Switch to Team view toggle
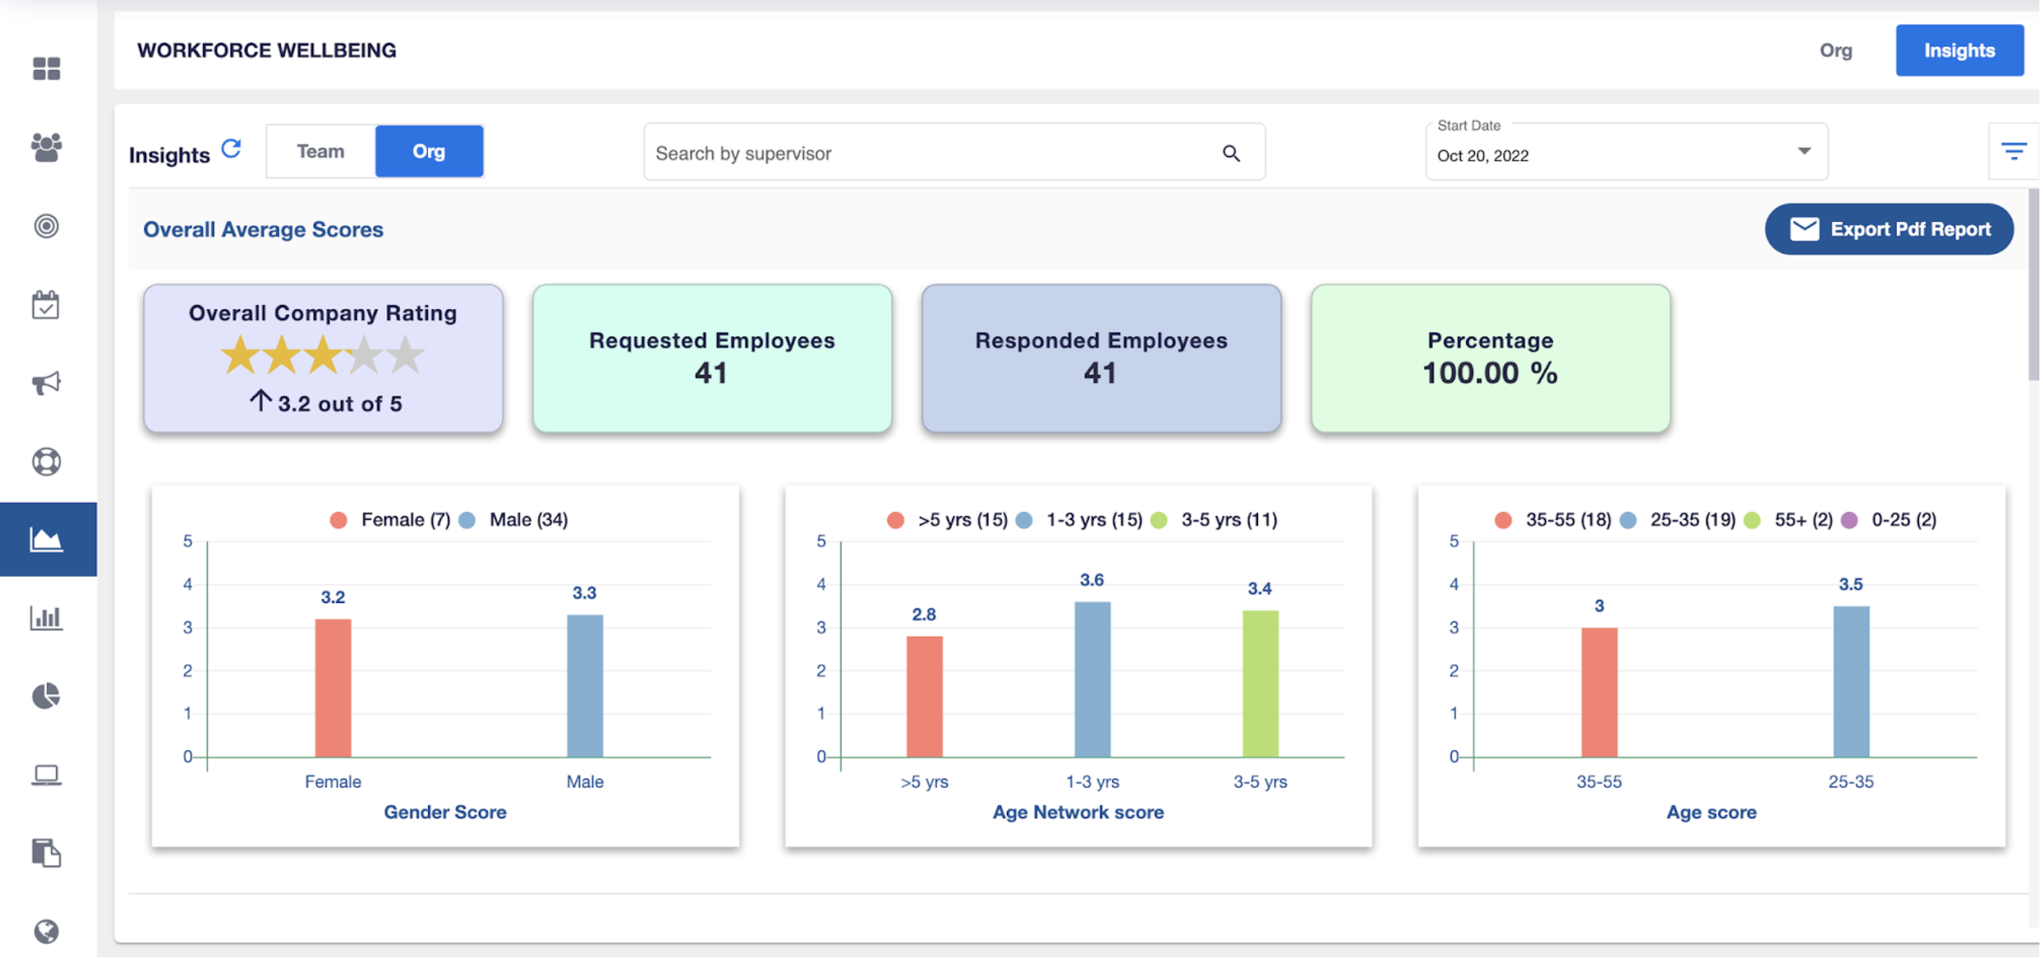This screenshot has height=958, width=2043. pos(319,150)
